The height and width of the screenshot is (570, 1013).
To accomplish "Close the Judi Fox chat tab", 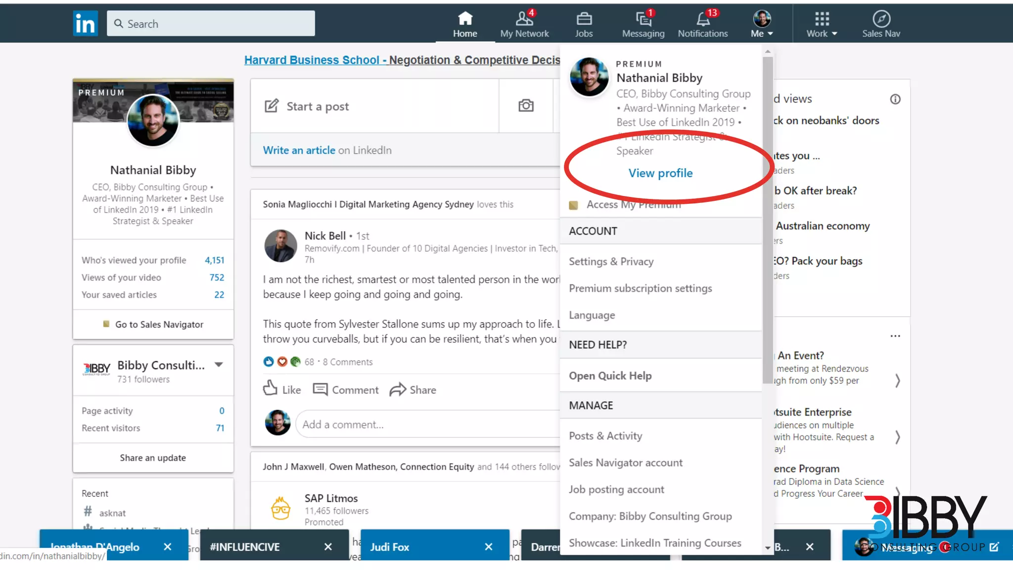I will 489,547.
